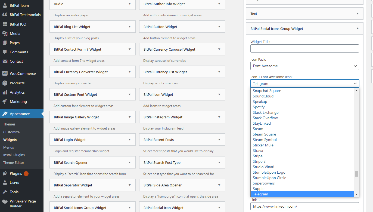
Task: Collapse BitPal Social Icons Group Widget panel
Action: click(358, 29)
